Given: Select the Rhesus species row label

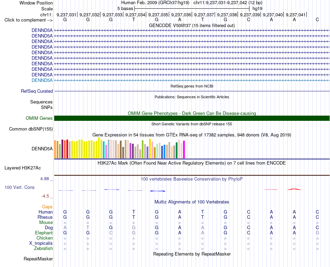Looking at the screenshot, I should coord(45,217).
